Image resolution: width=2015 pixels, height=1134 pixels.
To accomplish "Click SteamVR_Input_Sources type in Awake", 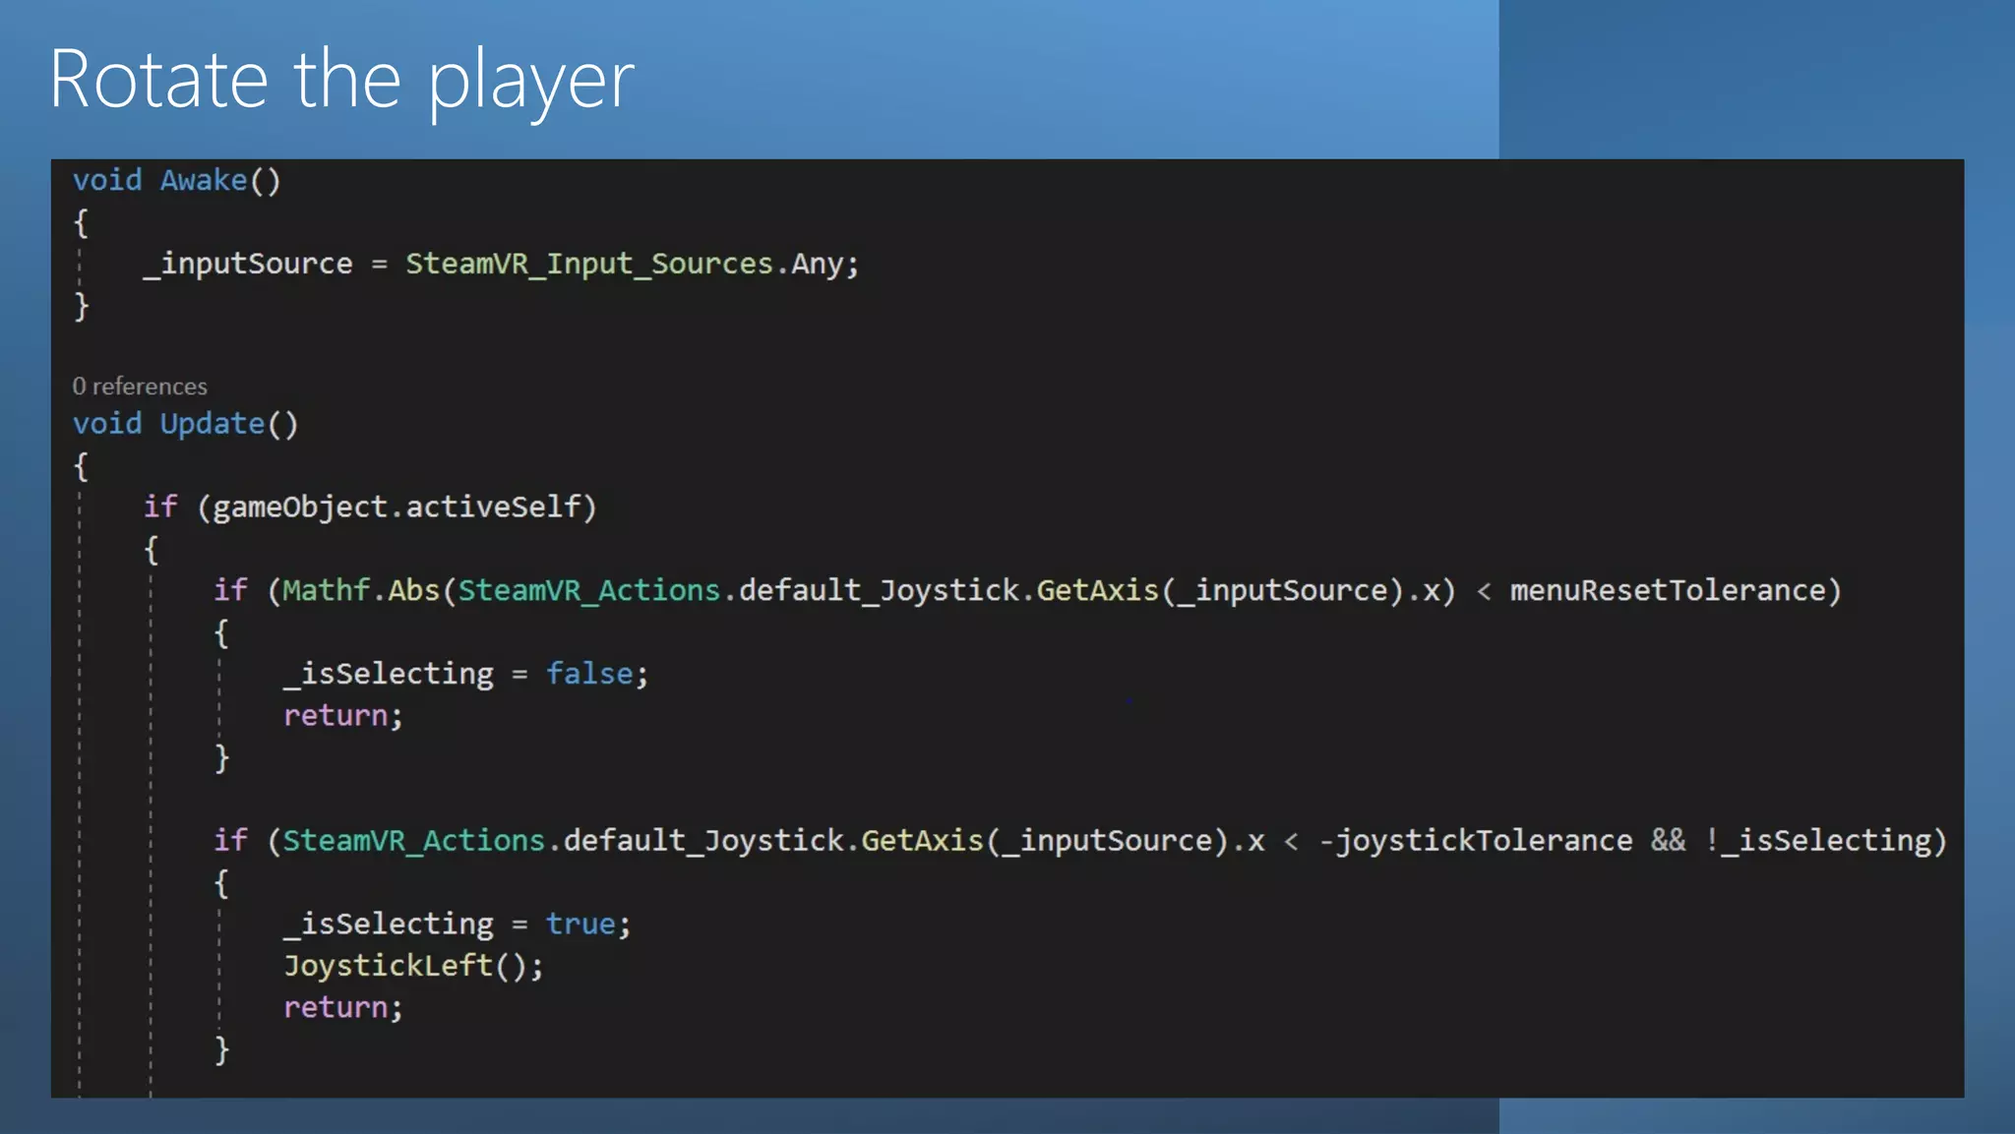I will 588,264.
